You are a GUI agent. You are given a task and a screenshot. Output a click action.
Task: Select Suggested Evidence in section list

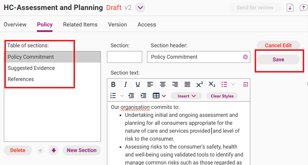31,68
